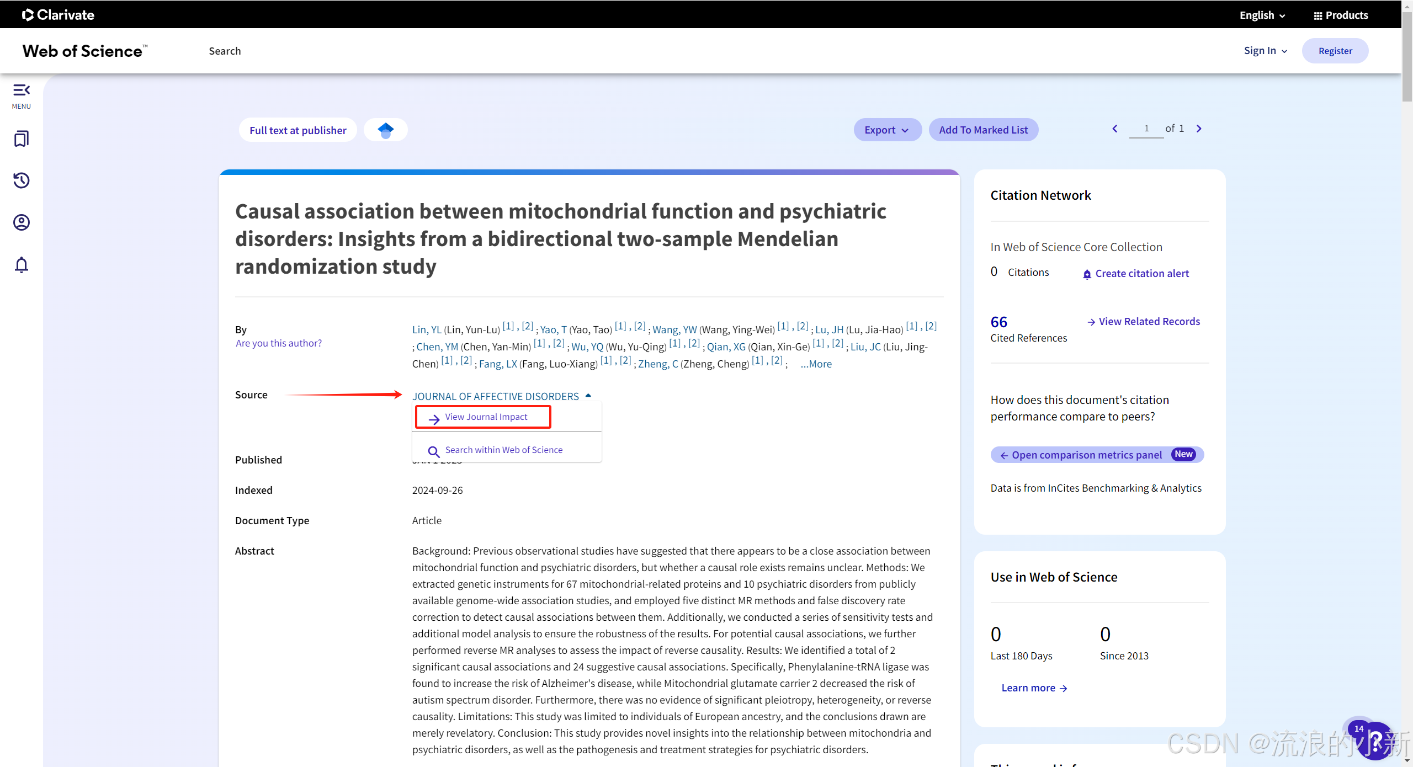
Task: Go to previous record arrow
Action: click(x=1115, y=129)
